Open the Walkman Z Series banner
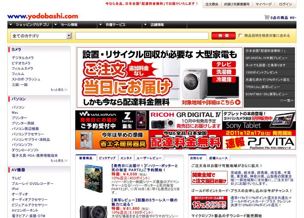This screenshot has width=304, height=218. [x=112, y=120]
